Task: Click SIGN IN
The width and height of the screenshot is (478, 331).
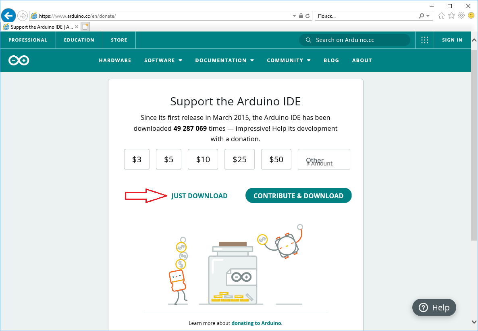Action: (452, 40)
